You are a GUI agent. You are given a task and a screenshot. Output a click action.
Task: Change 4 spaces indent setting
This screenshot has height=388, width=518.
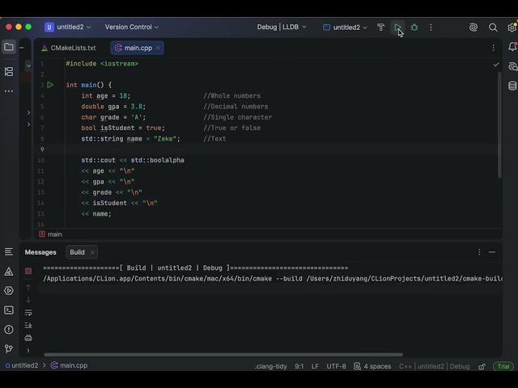[x=372, y=366]
